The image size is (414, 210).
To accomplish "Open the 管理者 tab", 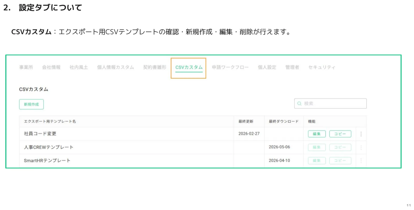I will pyautogui.click(x=292, y=67).
